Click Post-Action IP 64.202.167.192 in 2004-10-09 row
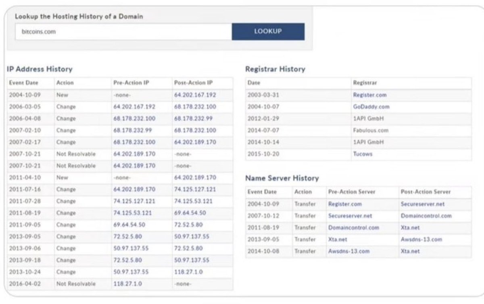This screenshot has height=304, width=484. click(195, 95)
